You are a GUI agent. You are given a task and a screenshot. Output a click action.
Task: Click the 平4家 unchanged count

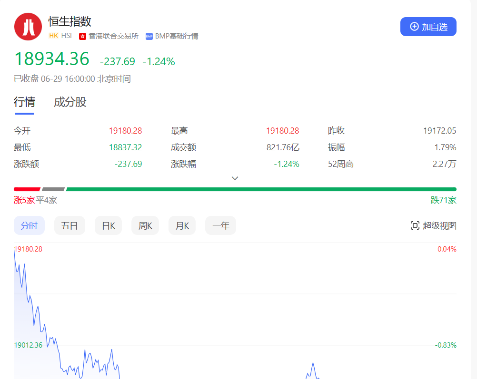[47, 200]
